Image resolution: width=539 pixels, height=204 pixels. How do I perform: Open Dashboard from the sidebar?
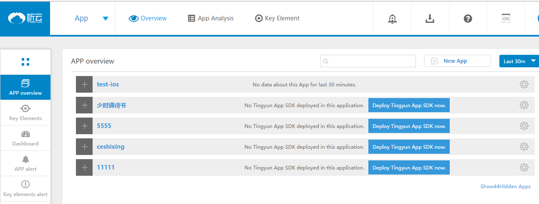[x=25, y=138]
